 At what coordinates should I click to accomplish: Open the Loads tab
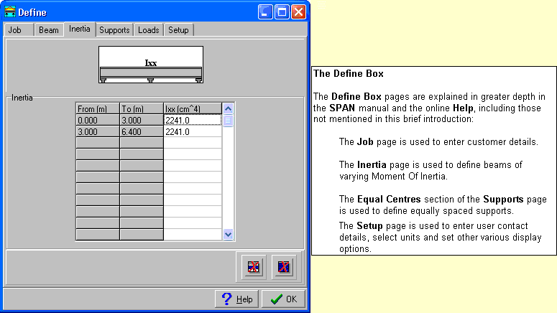pos(149,30)
